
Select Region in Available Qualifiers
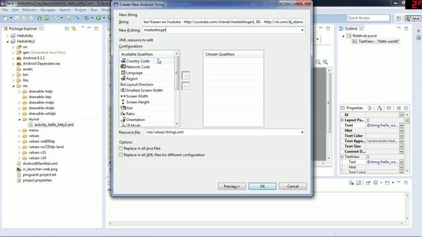[132, 79]
